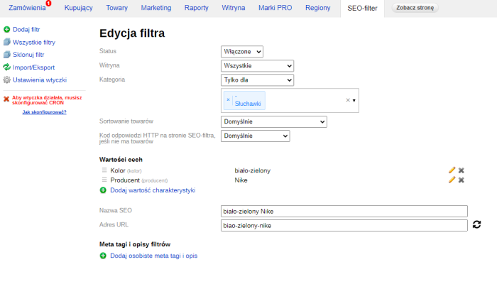Regenerate the Adres URL with refresh icon
Viewport: 497px width, 289px height.
coord(476,224)
